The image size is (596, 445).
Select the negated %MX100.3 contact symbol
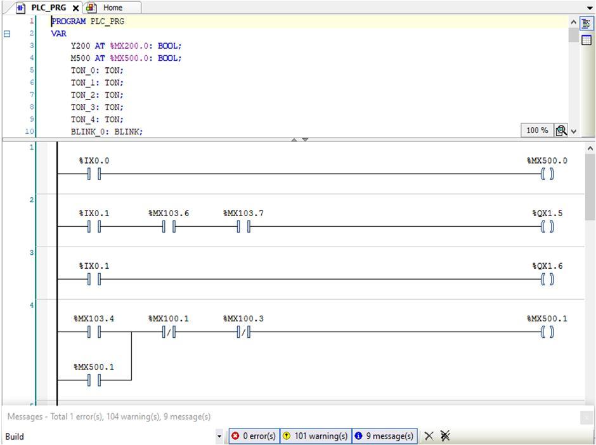point(243,332)
